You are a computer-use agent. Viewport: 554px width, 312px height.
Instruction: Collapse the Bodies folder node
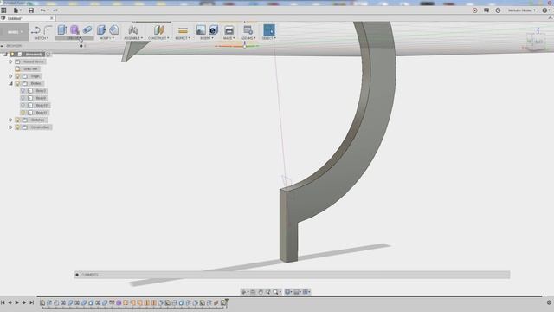pyautogui.click(x=10, y=83)
